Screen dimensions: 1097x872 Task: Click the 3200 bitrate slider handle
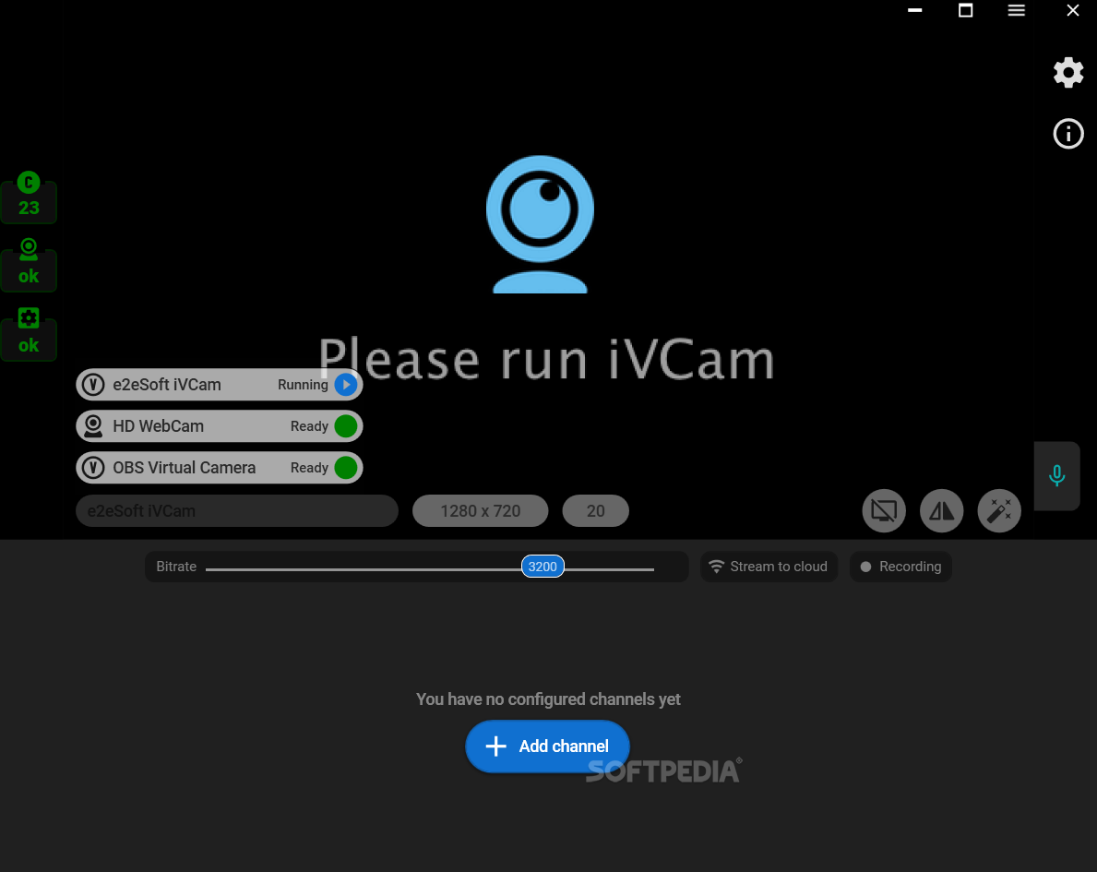543,567
